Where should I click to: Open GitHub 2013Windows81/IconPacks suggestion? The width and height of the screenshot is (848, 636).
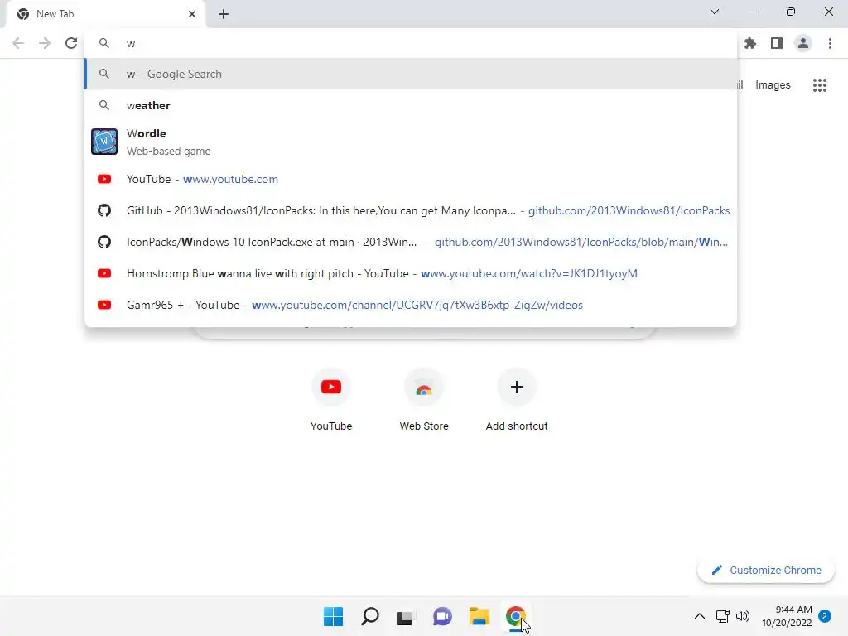click(x=411, y=210)
